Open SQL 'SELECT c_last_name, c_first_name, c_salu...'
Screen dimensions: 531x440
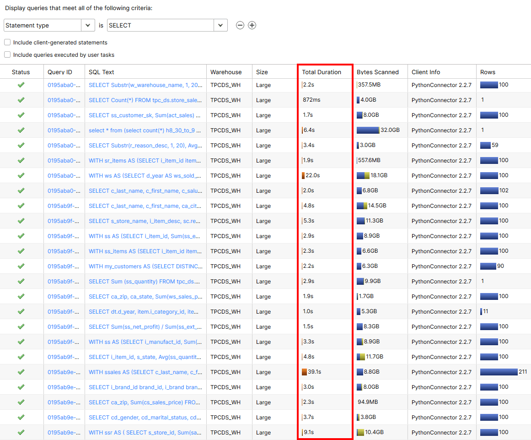click(x=145, y=191)
